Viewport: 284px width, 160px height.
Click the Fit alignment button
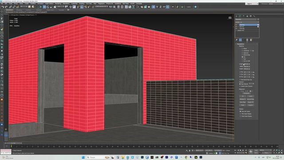point(243,96)
